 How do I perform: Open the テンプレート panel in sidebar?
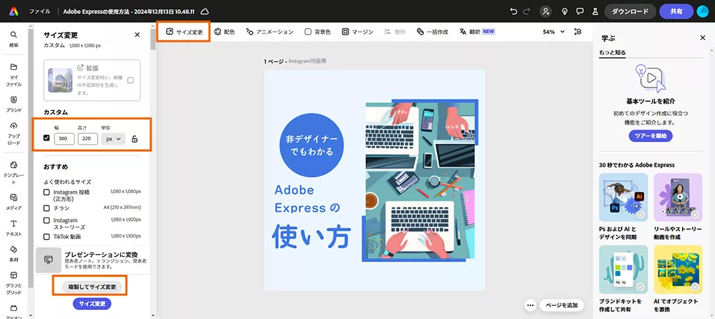coord(14,172)
